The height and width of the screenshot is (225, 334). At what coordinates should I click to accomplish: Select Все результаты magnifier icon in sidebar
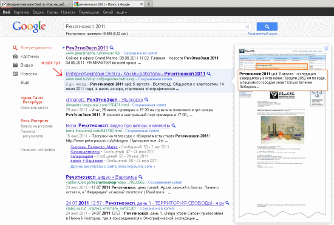[15, 48]
